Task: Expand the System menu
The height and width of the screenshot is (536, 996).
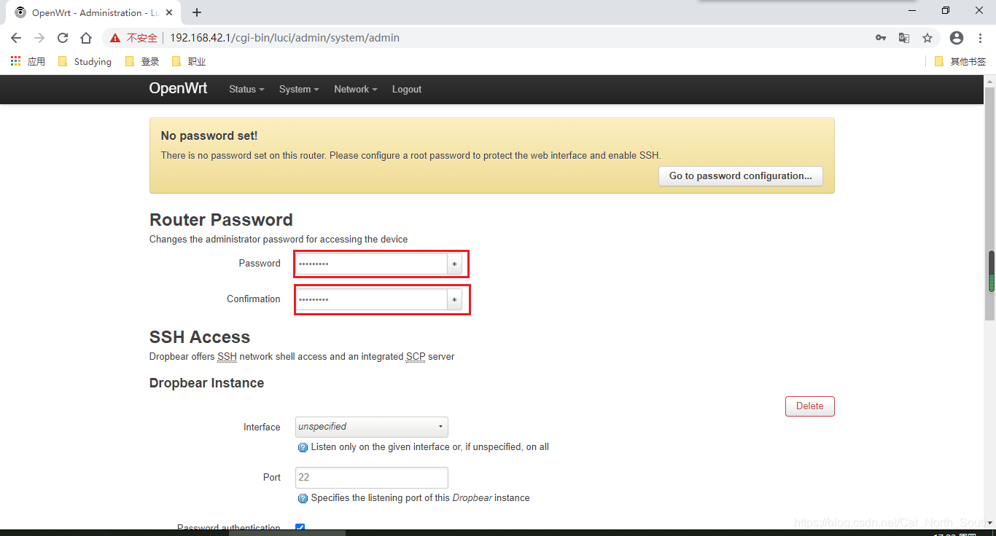Action: coord(299,90)
